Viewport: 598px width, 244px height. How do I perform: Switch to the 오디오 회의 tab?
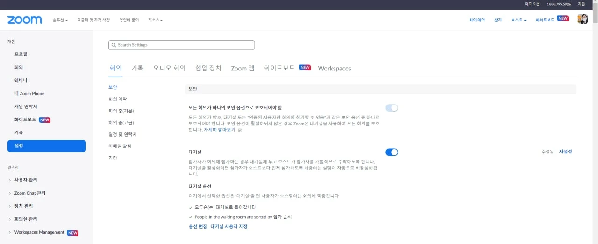point(169,68)
